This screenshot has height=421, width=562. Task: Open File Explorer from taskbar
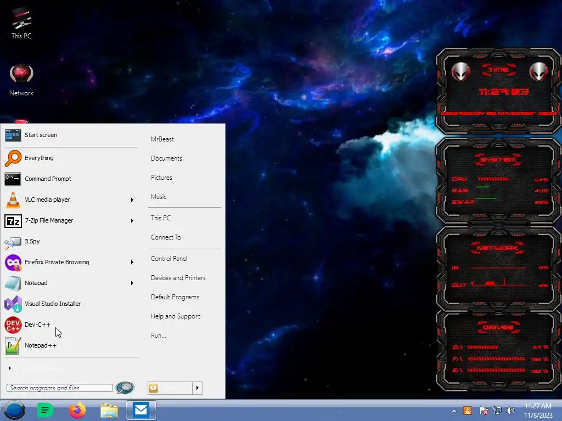pos(109,411)
